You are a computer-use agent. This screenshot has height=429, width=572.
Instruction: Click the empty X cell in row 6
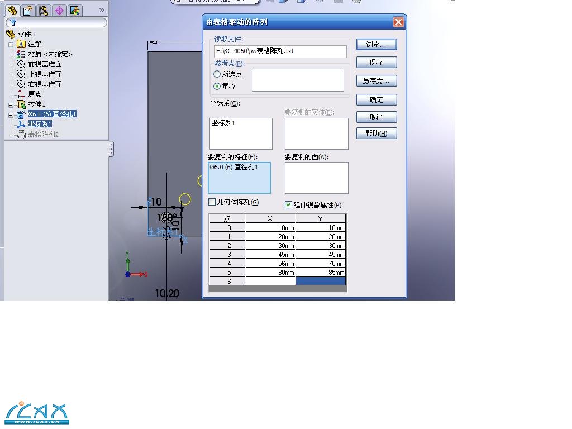[x=270, y=281]
